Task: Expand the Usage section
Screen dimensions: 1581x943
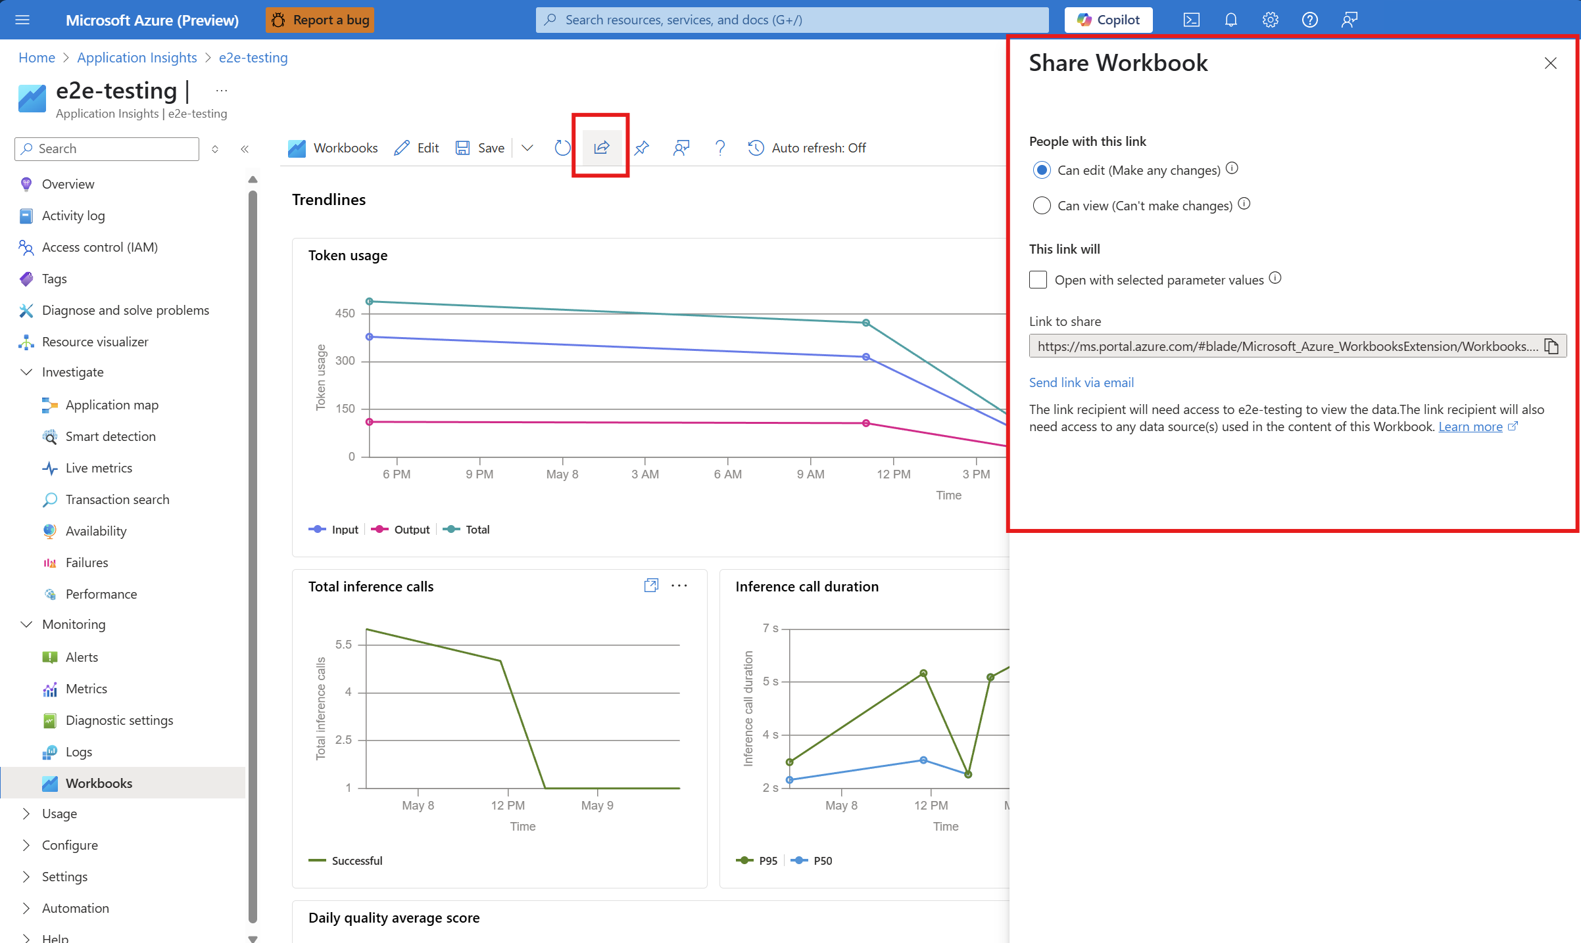Action: tap(26, 814)
